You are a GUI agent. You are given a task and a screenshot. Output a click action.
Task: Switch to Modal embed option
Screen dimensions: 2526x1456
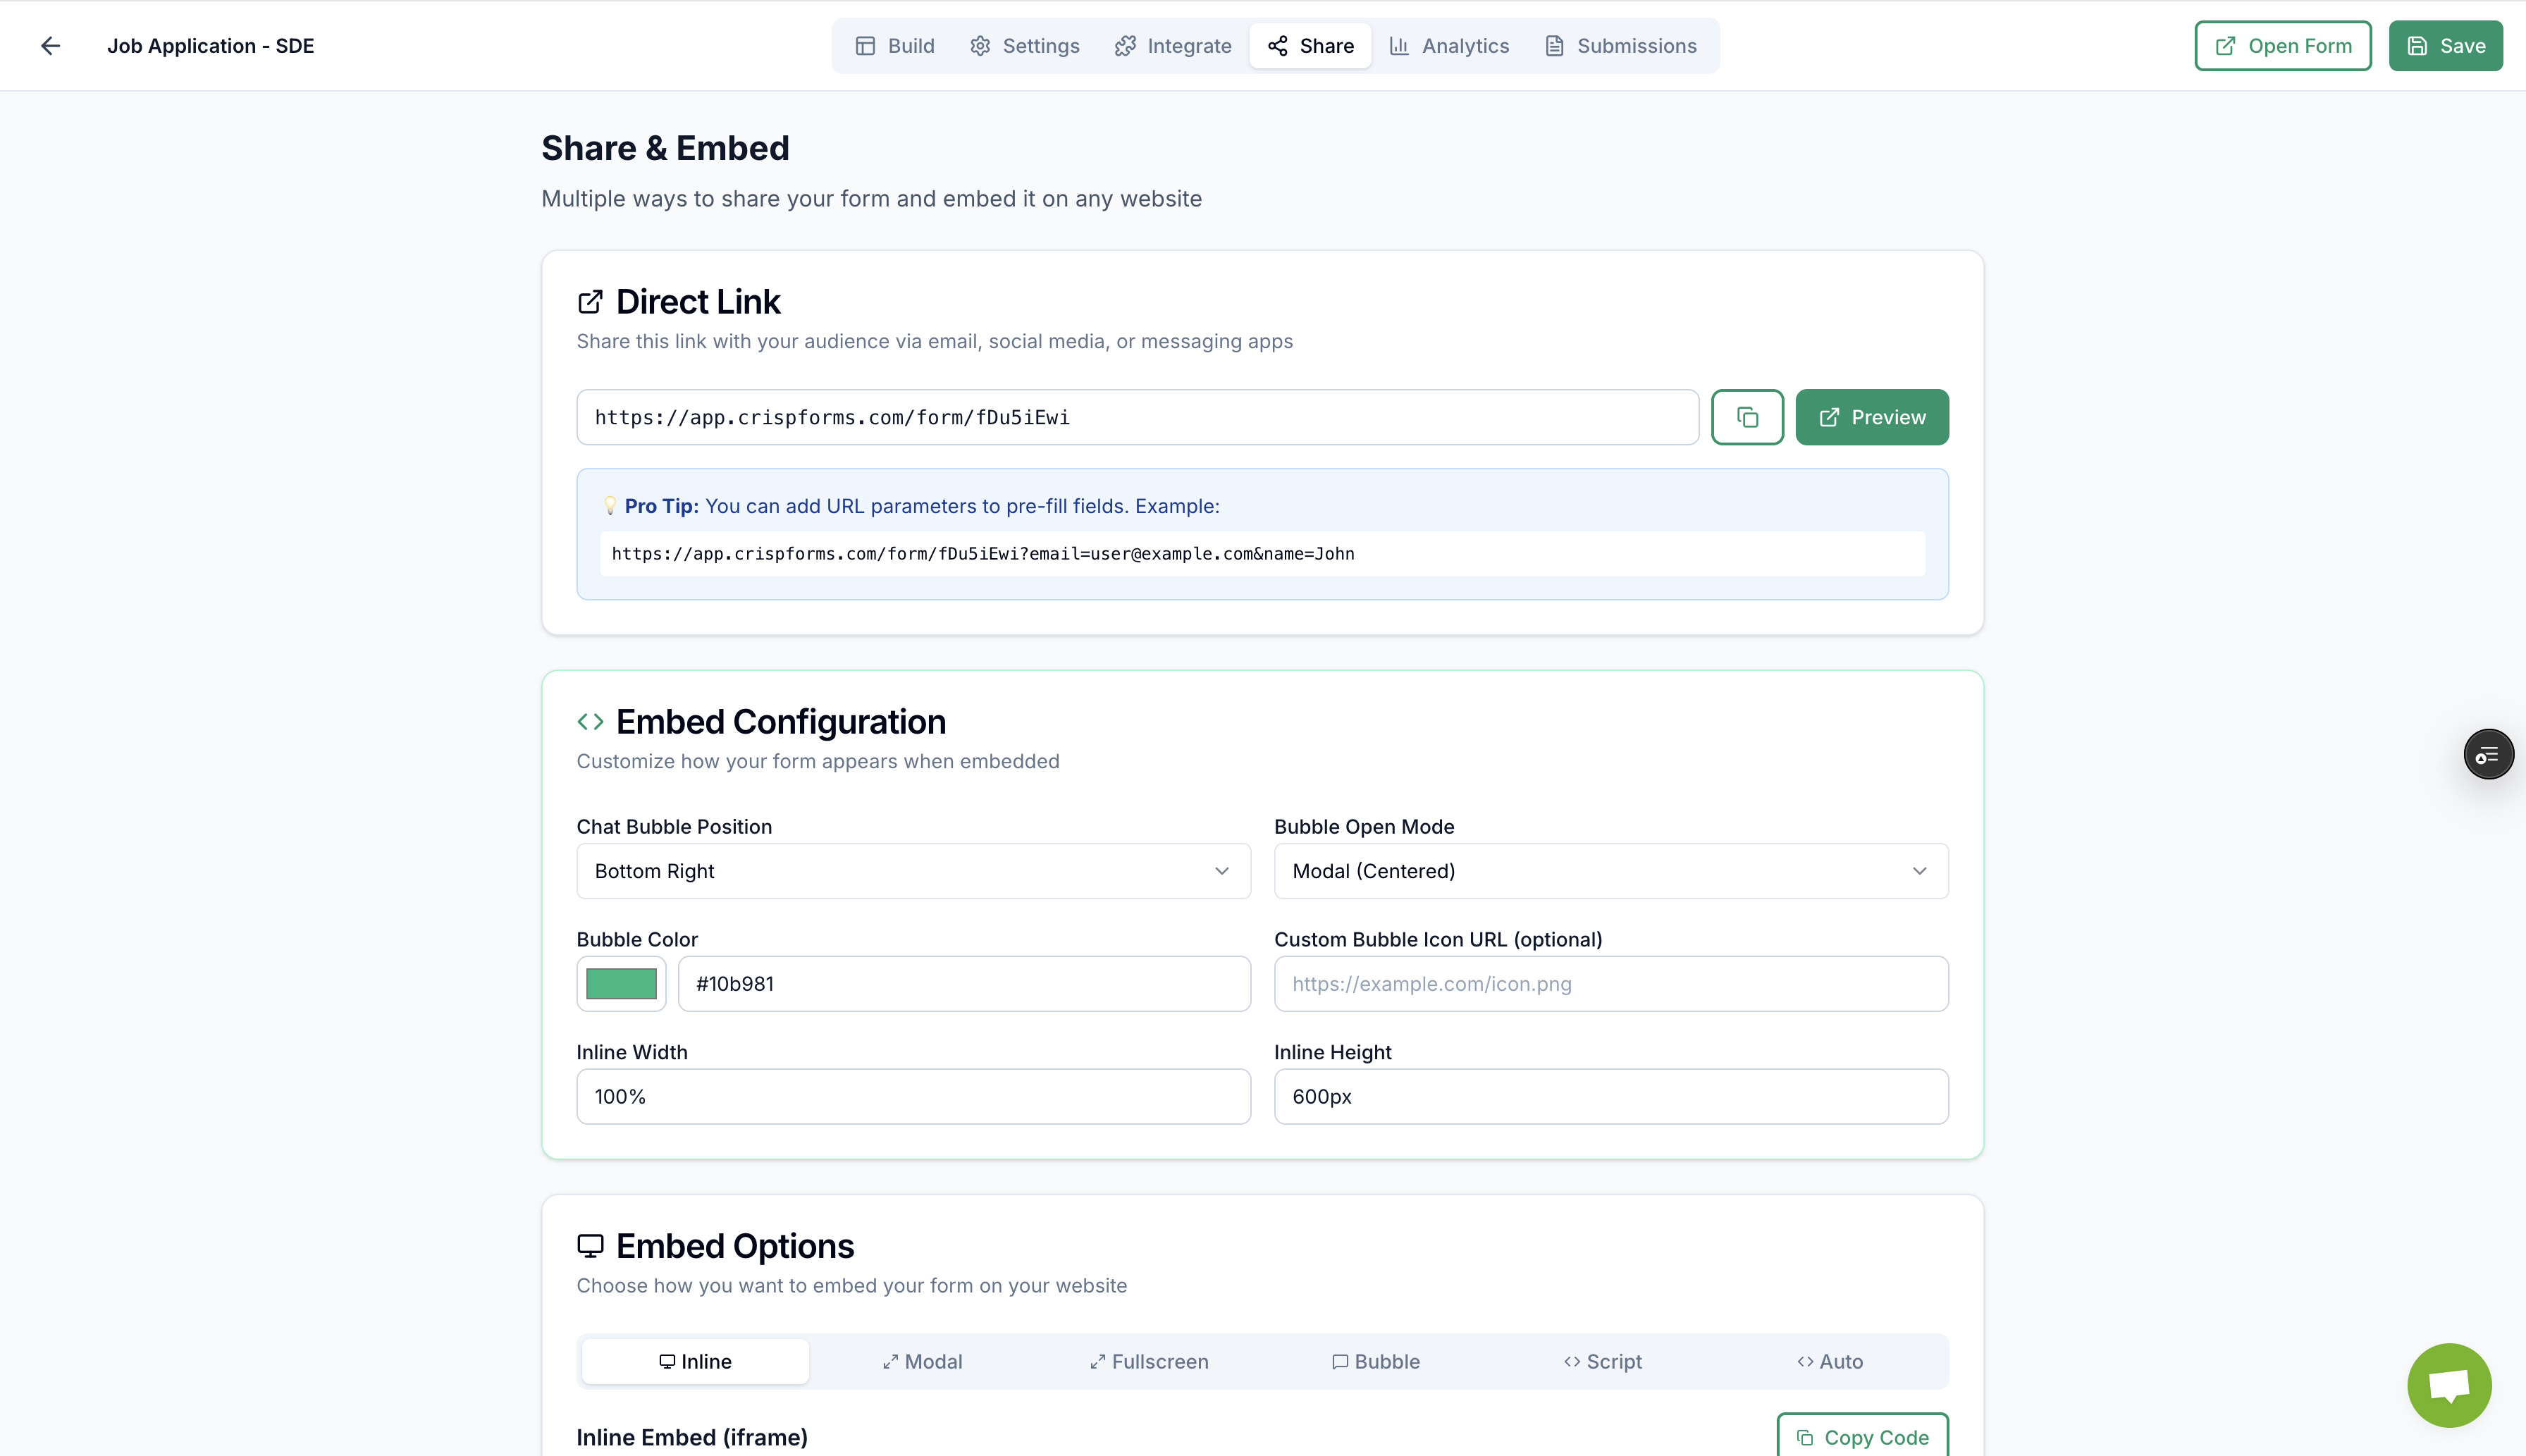pos(922,1362)
